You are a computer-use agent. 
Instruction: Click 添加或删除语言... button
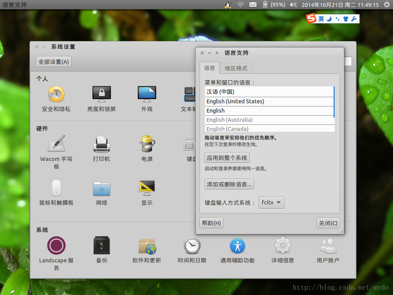(x=229, y=184)
